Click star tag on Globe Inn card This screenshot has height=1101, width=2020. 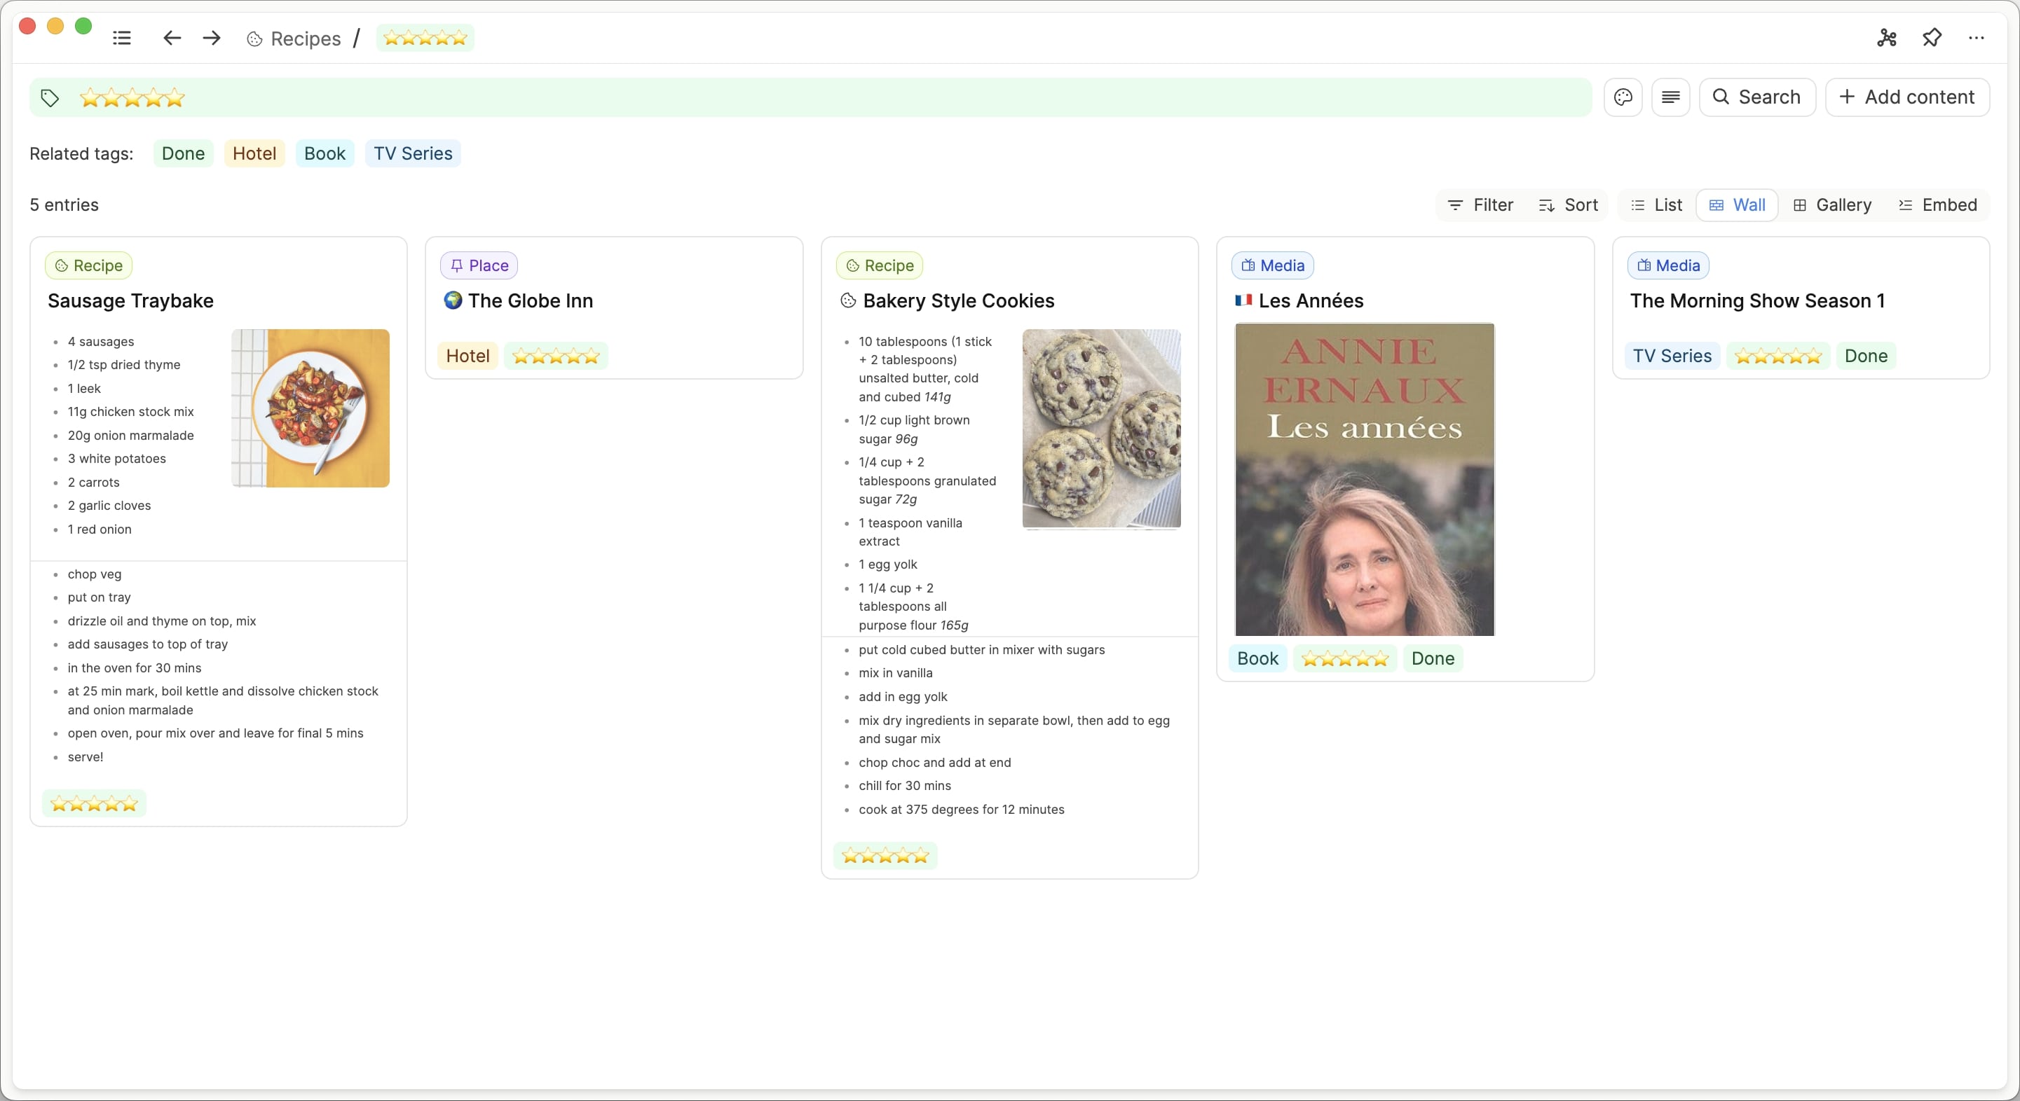click(556, 356)
